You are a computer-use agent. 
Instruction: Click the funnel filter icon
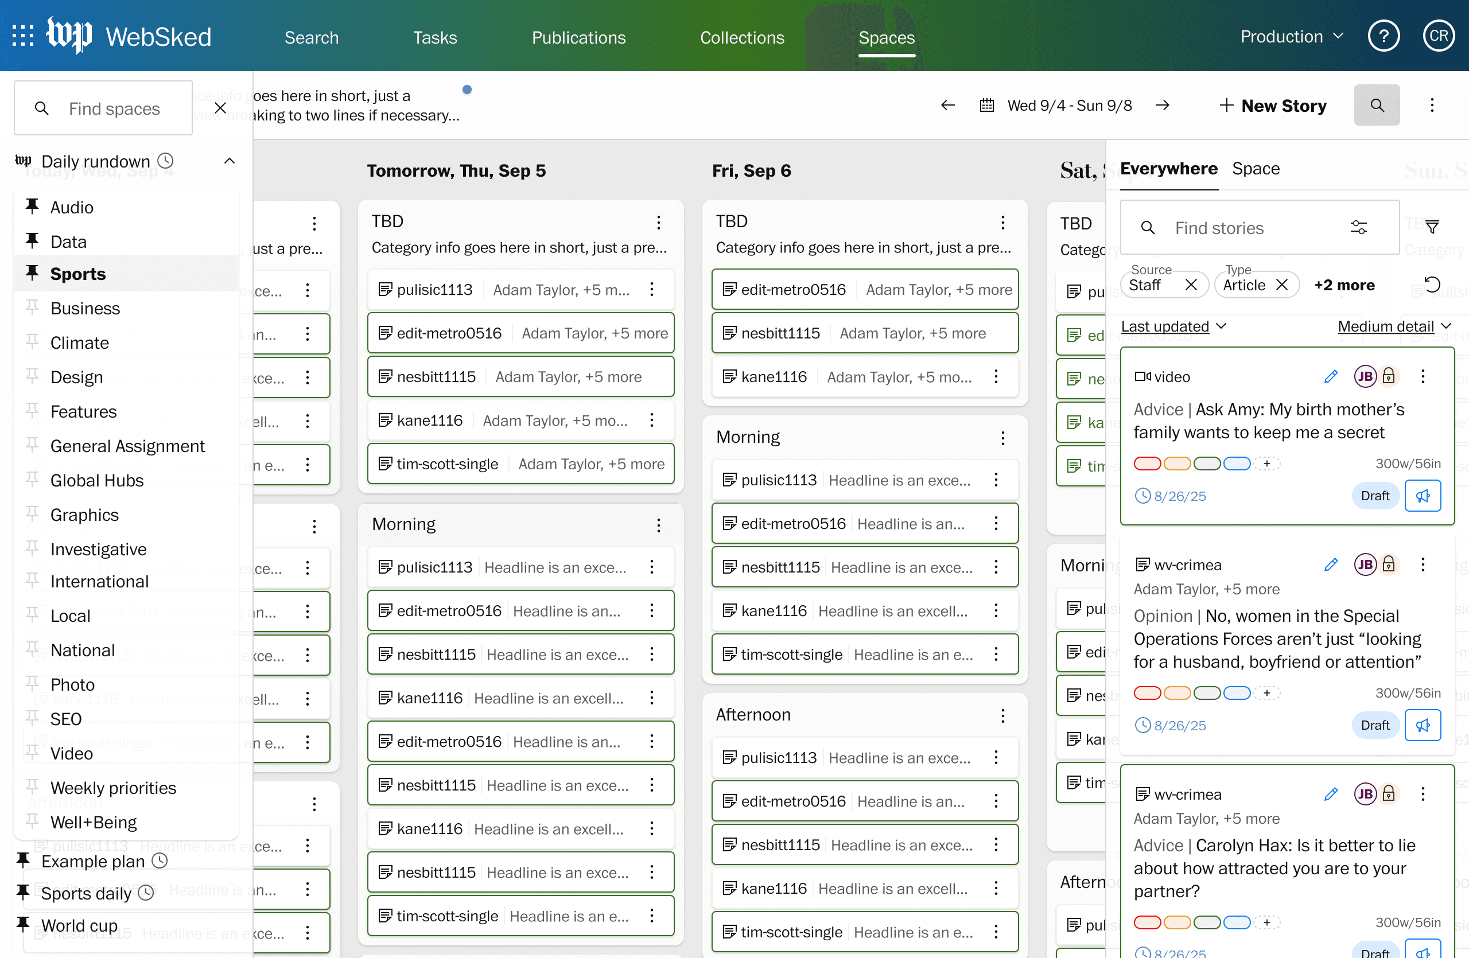click(x=1432, y=228)
